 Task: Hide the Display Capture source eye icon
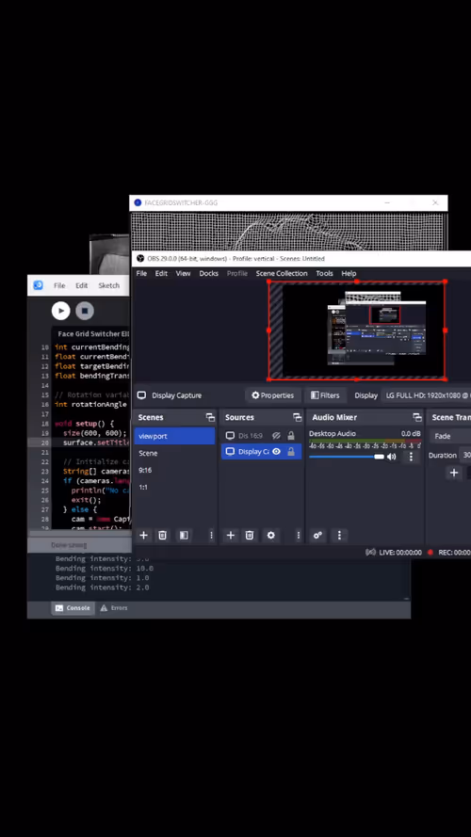tap(276, 452)
